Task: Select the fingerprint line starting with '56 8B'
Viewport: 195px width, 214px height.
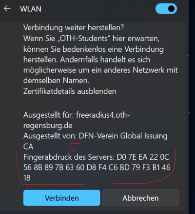Action: tap(97, 168)
